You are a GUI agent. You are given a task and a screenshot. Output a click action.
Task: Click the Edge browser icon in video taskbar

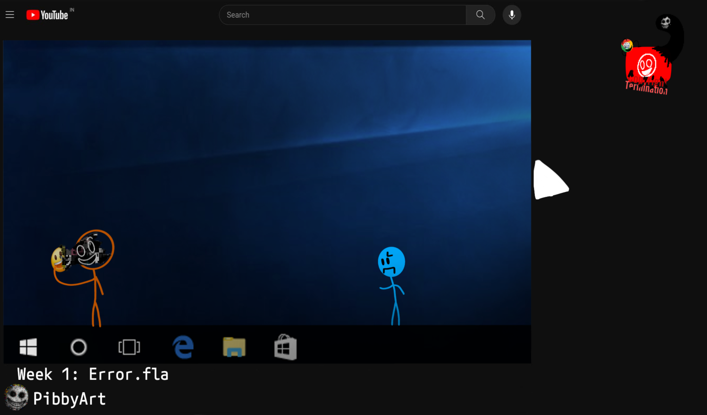point(183,347)
